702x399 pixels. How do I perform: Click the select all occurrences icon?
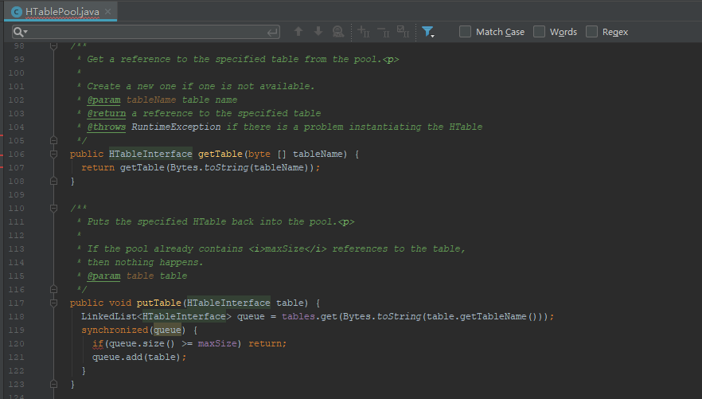(x=403, y=32)
